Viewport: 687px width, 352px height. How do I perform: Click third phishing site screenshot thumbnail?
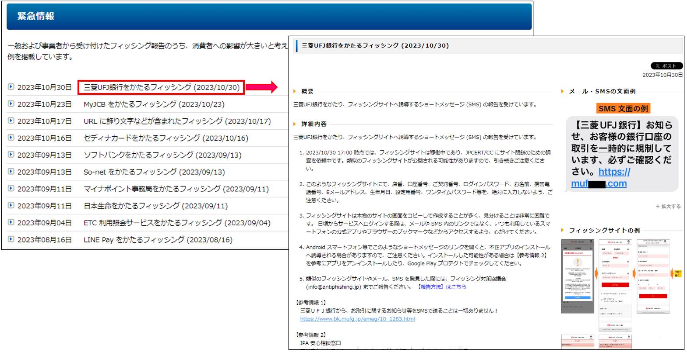tap(653, 276)
